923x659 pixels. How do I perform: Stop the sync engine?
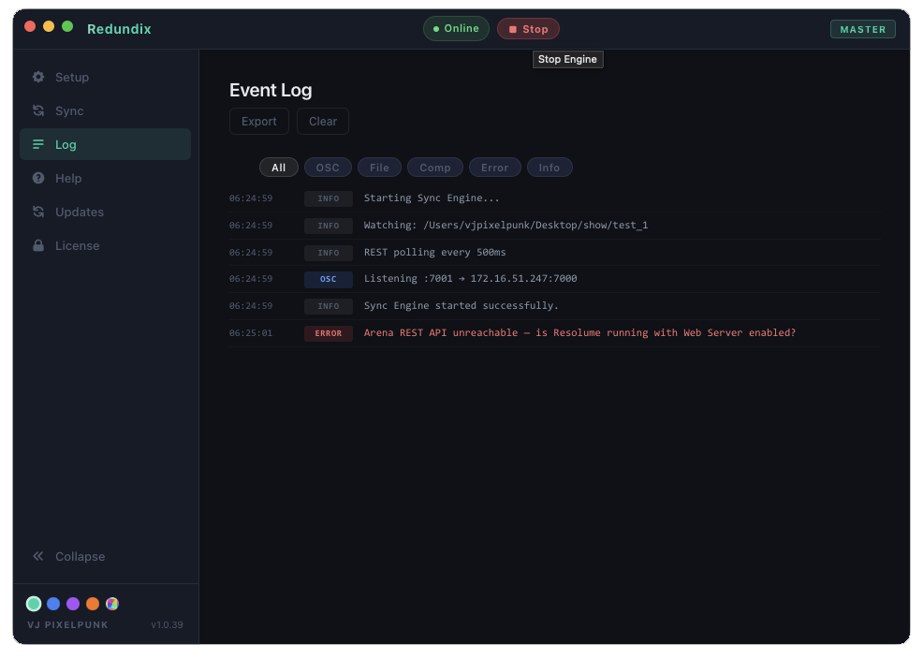pos(528,29)
